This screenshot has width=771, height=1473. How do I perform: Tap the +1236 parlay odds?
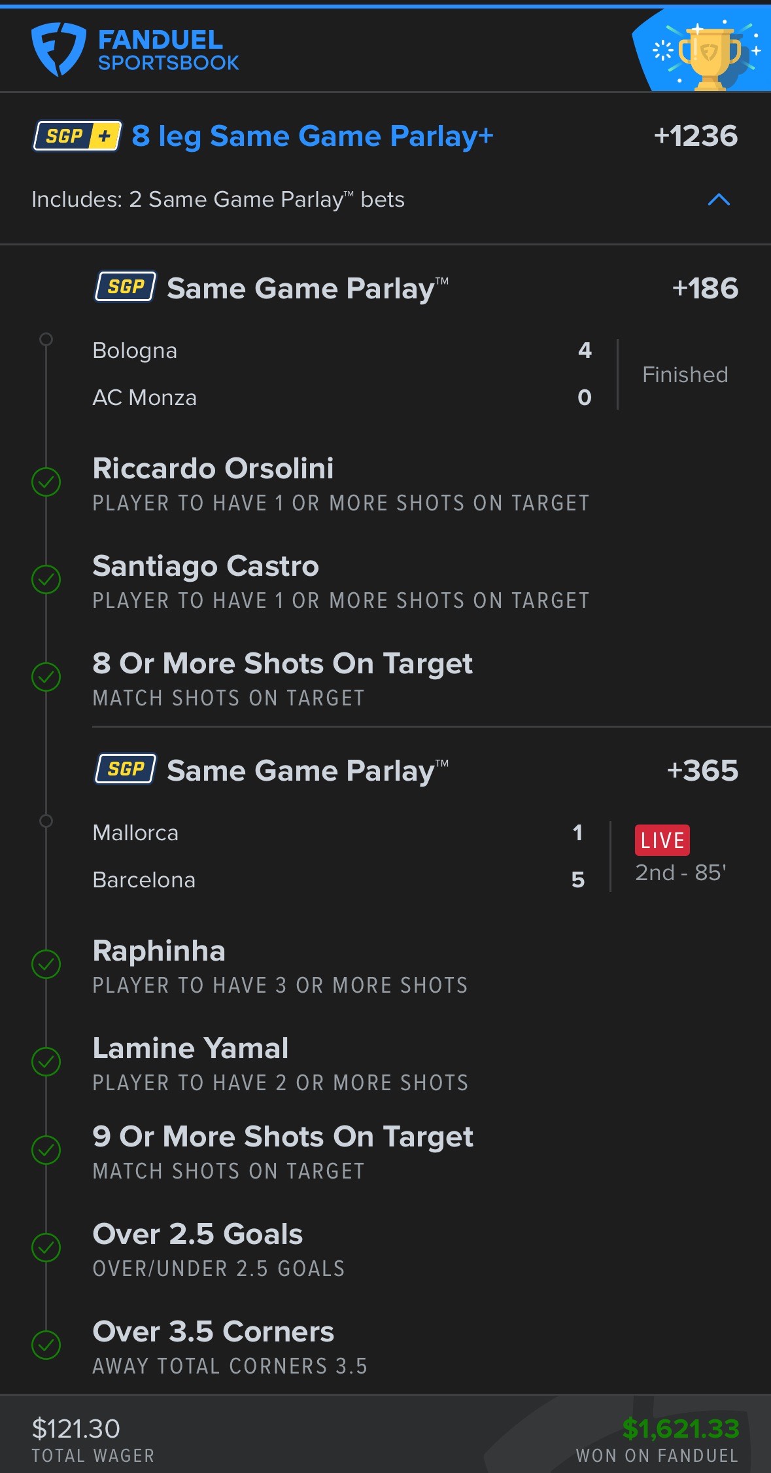coord(695,136)
